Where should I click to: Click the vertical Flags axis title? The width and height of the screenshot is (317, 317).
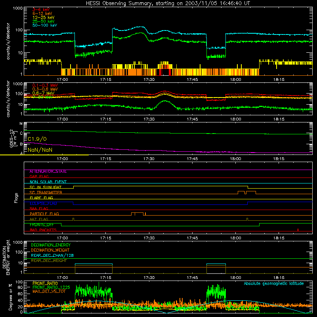16,198
